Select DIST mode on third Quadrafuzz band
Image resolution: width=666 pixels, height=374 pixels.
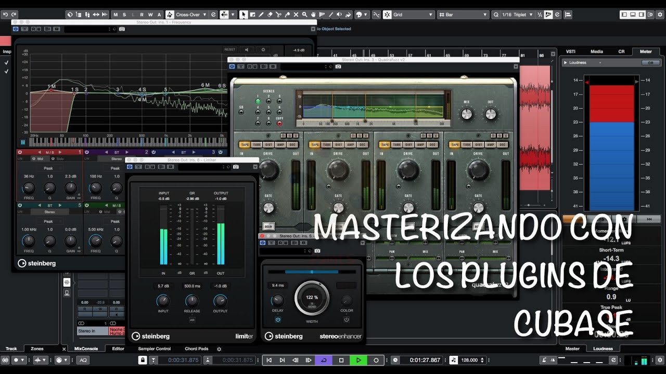408,144
